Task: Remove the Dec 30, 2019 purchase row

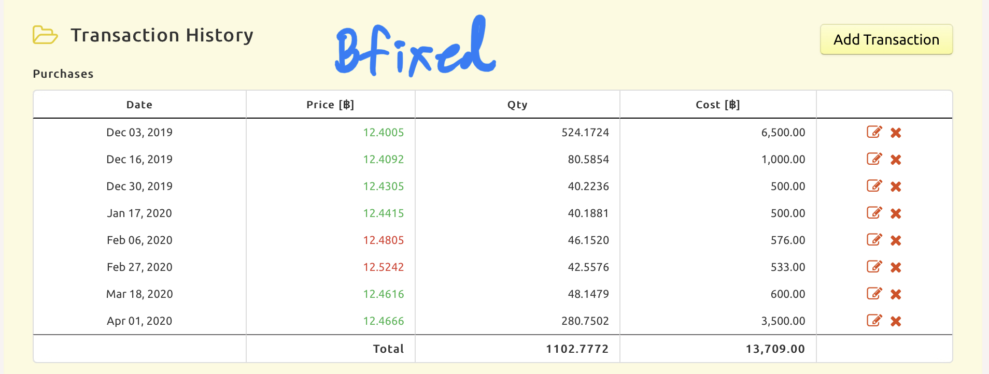Action: [896, 186]
